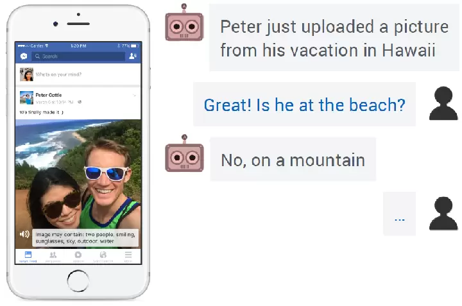Open the Videos tab icon

(78, 256)
